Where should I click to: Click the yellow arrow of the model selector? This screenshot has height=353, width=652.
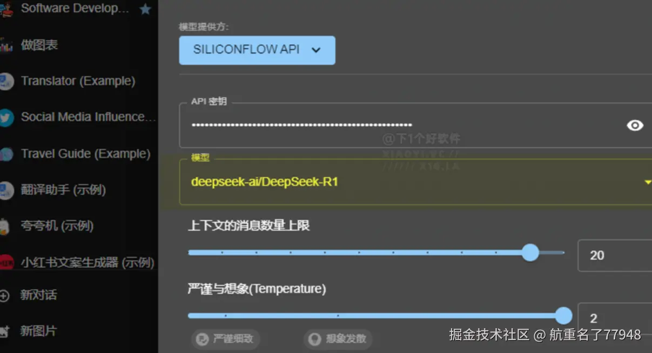coord(648,182)
